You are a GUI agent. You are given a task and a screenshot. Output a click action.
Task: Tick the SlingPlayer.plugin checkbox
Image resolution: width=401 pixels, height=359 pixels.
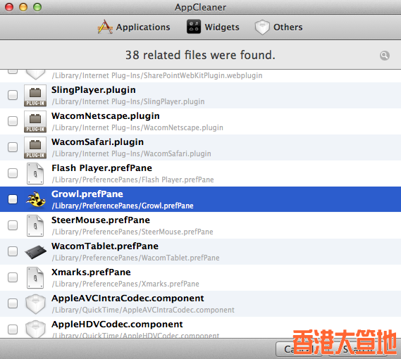pos(13,95)
